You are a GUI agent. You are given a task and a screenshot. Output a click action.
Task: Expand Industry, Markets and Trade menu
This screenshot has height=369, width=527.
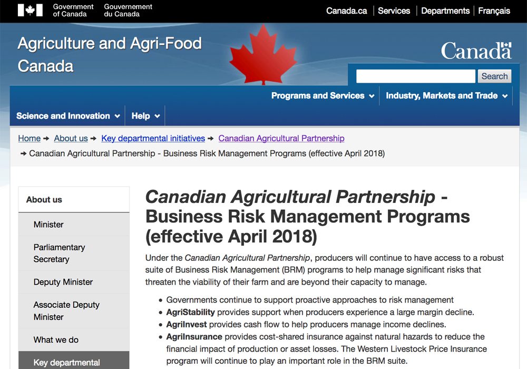click(x=446, y=96)
